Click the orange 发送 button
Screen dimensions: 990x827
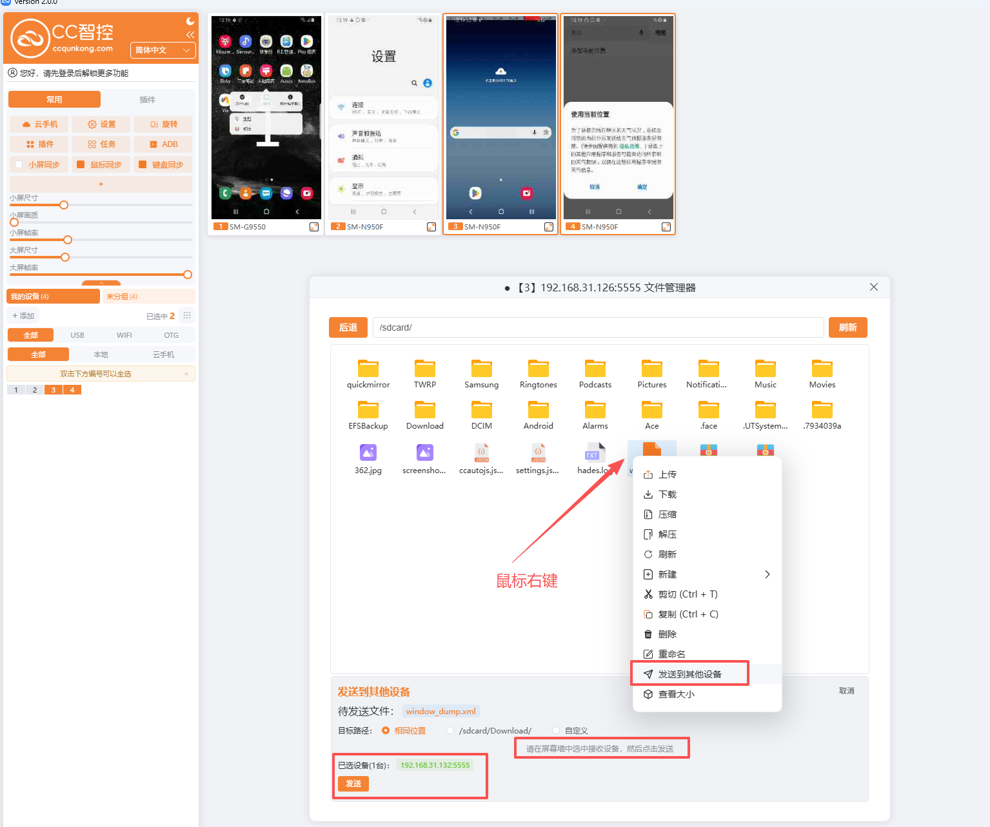click(353, 784)
